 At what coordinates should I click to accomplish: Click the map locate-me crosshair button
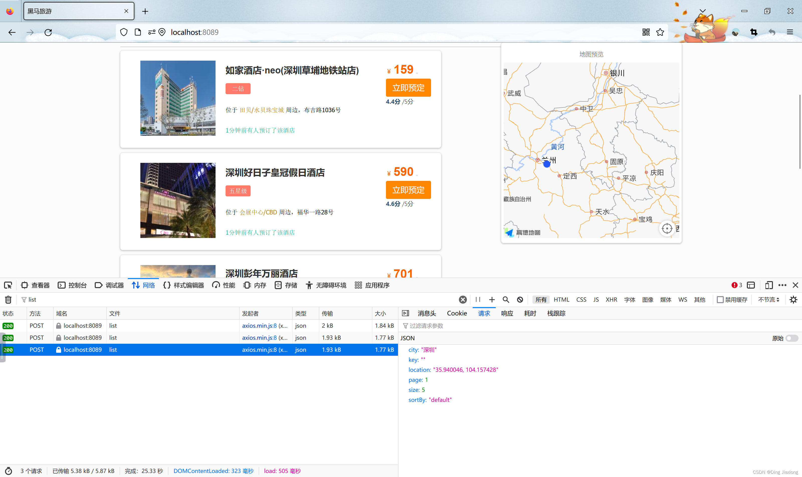click(x=667, y=228)
